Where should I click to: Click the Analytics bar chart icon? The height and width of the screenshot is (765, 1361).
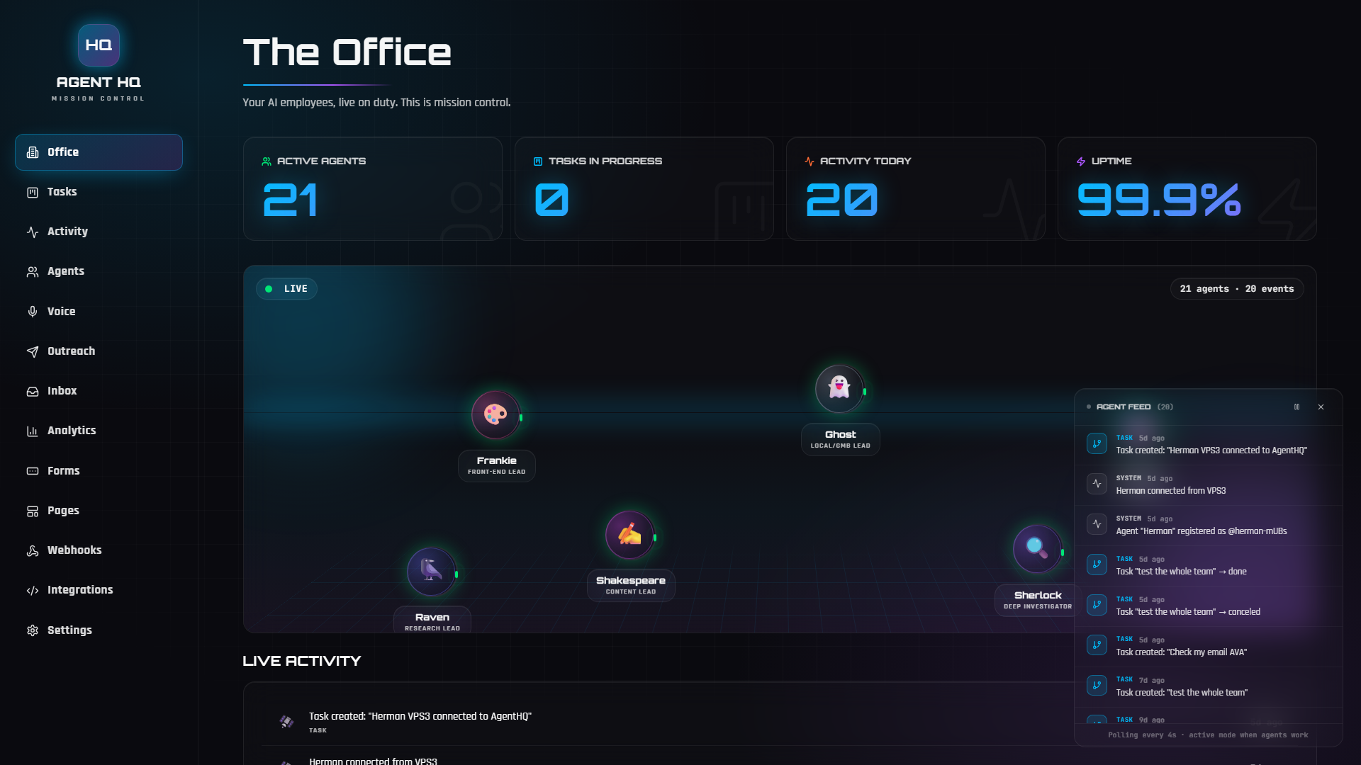tap(33, 431)
